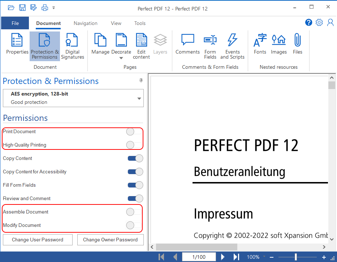Go to the first page

coord(161,257)
